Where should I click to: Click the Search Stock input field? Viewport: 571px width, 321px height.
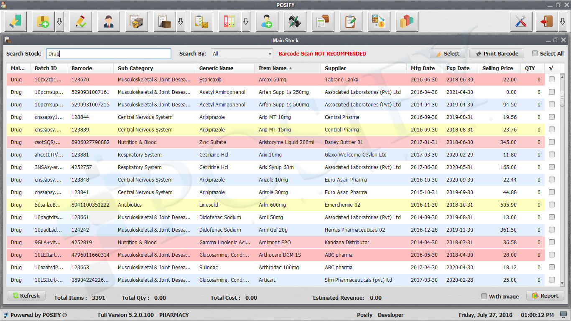(x=109, y=53)
